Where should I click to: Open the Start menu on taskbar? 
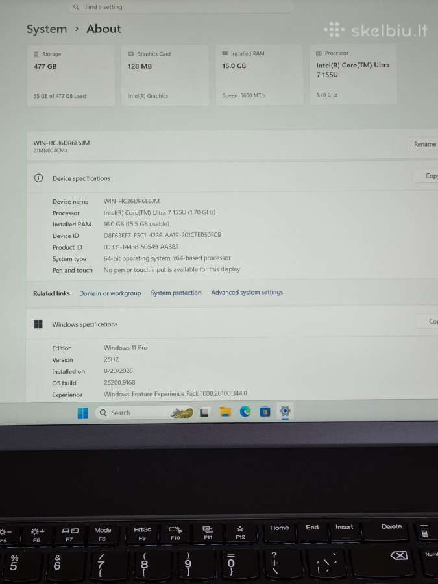(x=82, y=413)
